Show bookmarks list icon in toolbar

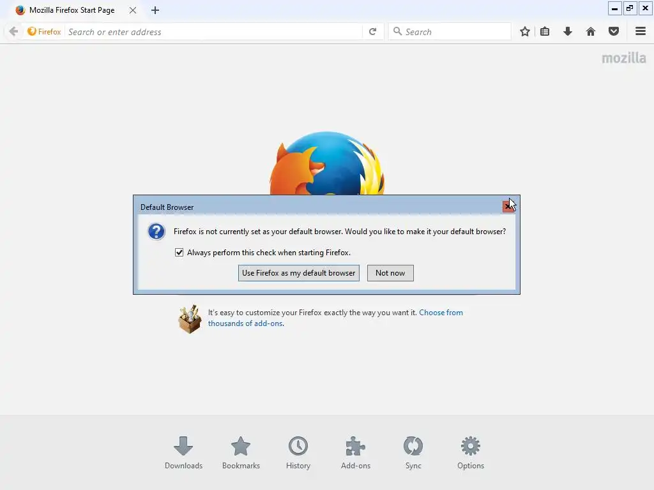(545, 32)
